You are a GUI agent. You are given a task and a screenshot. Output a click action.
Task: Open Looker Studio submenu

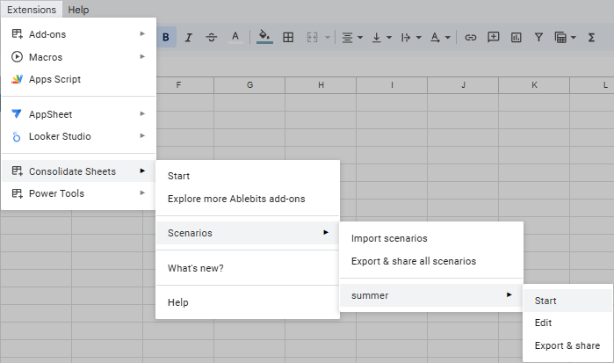(78, 136)
